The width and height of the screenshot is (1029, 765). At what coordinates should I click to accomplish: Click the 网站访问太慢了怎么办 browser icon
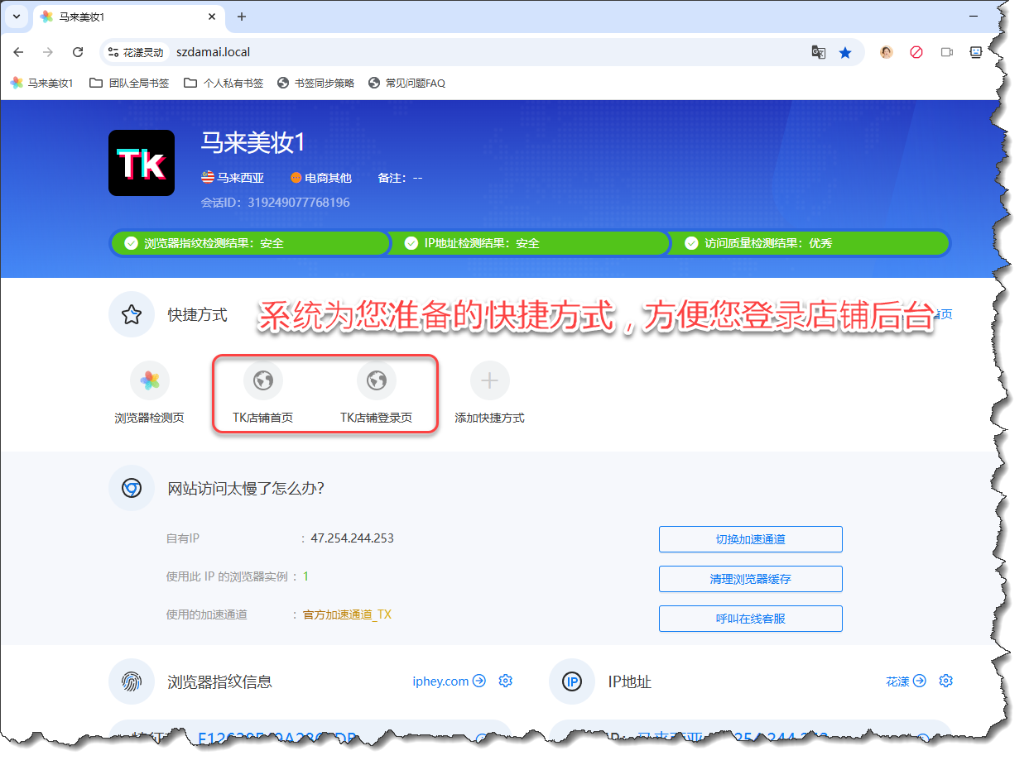[x=132, y=488]
